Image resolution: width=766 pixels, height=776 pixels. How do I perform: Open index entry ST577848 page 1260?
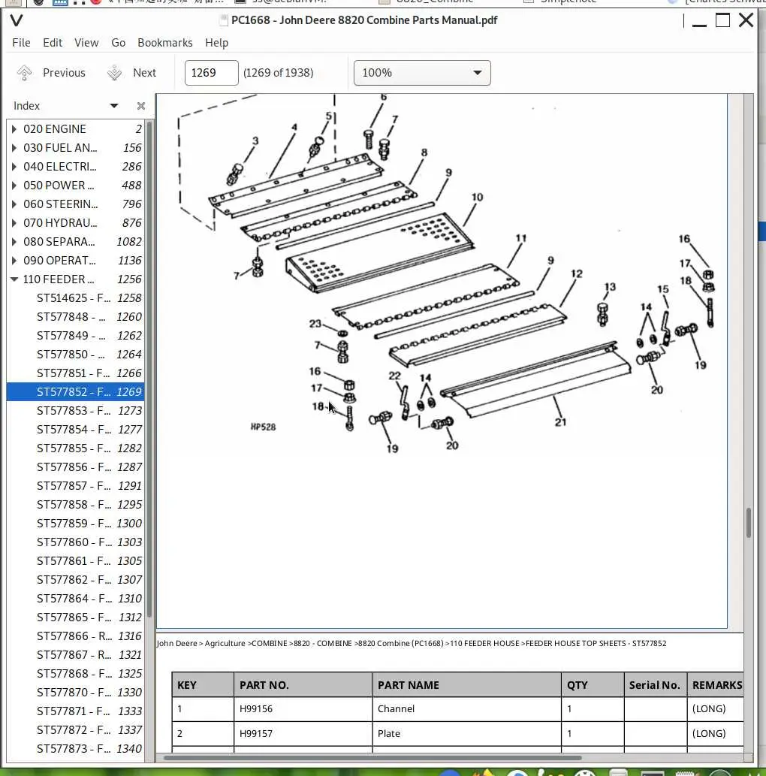pyautogui.click(x=76, y=317)
